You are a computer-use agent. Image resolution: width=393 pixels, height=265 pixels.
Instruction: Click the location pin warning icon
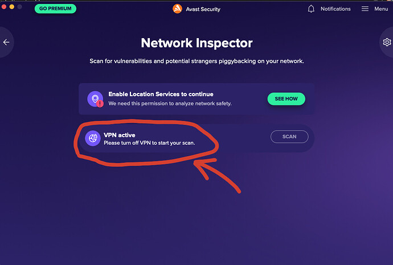[95, 99]
